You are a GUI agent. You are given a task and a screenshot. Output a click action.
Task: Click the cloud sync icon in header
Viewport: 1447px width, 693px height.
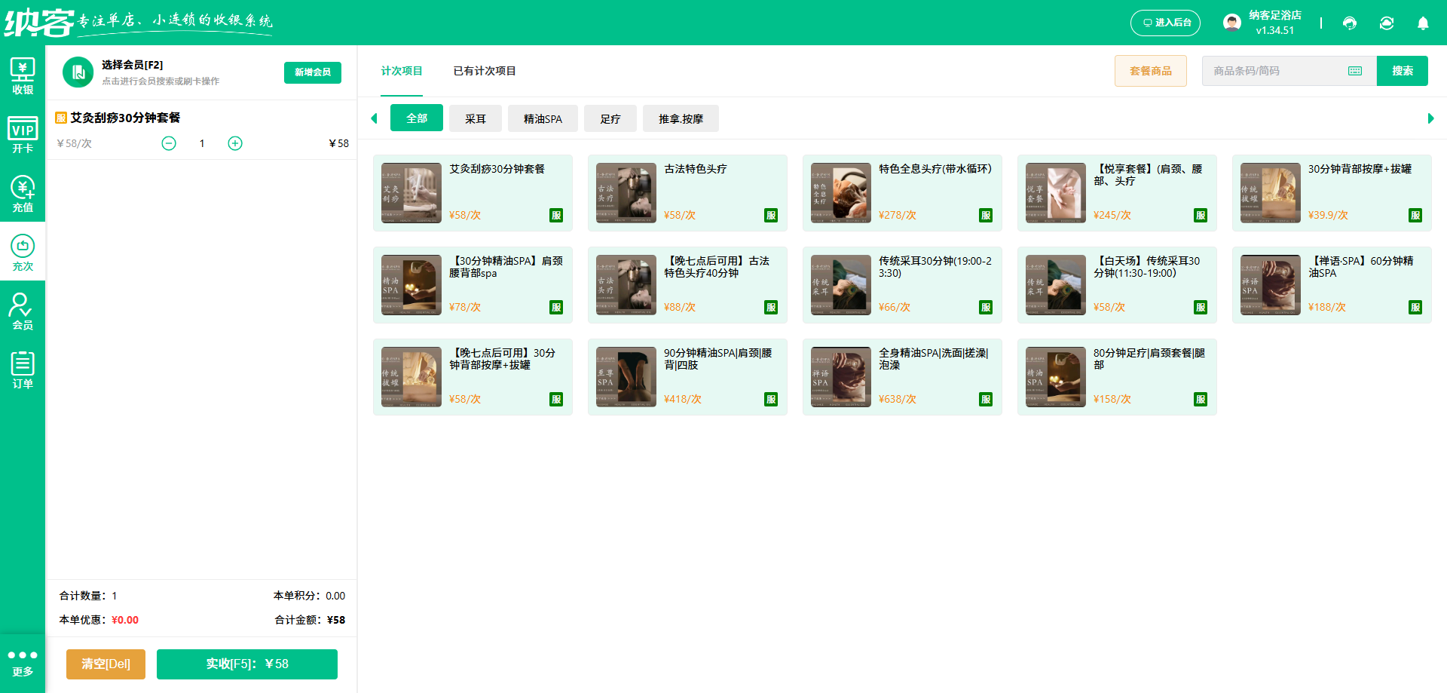pyautogui.click(x=1387, y=23)
